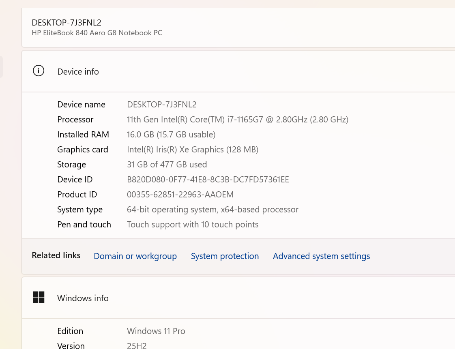This screenshot has width=455, height=349.
Task: Click the Processor label
Action: 75,120
